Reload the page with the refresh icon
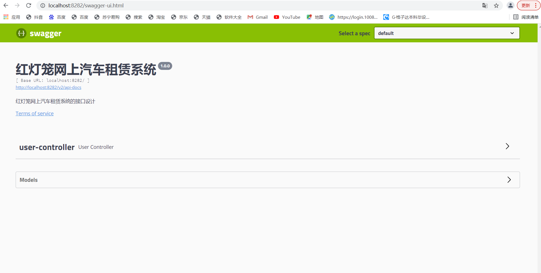The image size is (541, 273). point(28,5)
